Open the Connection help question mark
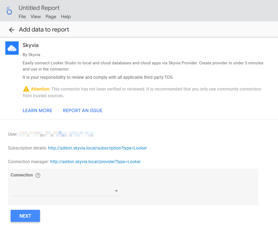This screenshot has width=278, height=232. (38, 175)
